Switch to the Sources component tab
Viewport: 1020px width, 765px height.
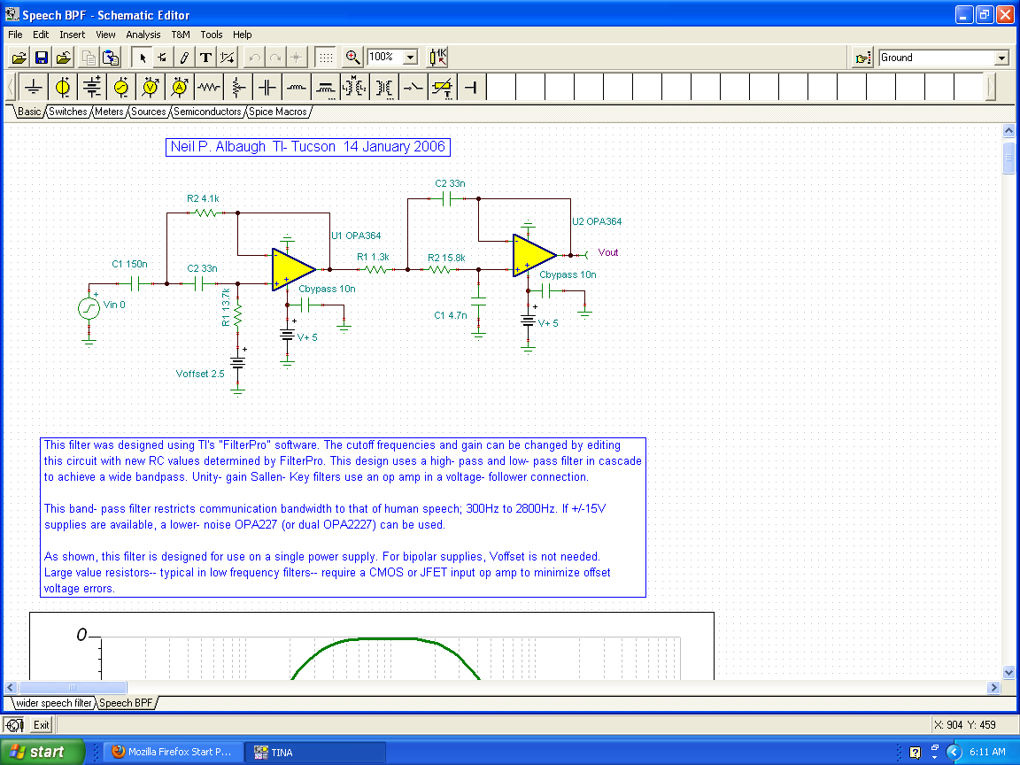(x=149, y=112)
